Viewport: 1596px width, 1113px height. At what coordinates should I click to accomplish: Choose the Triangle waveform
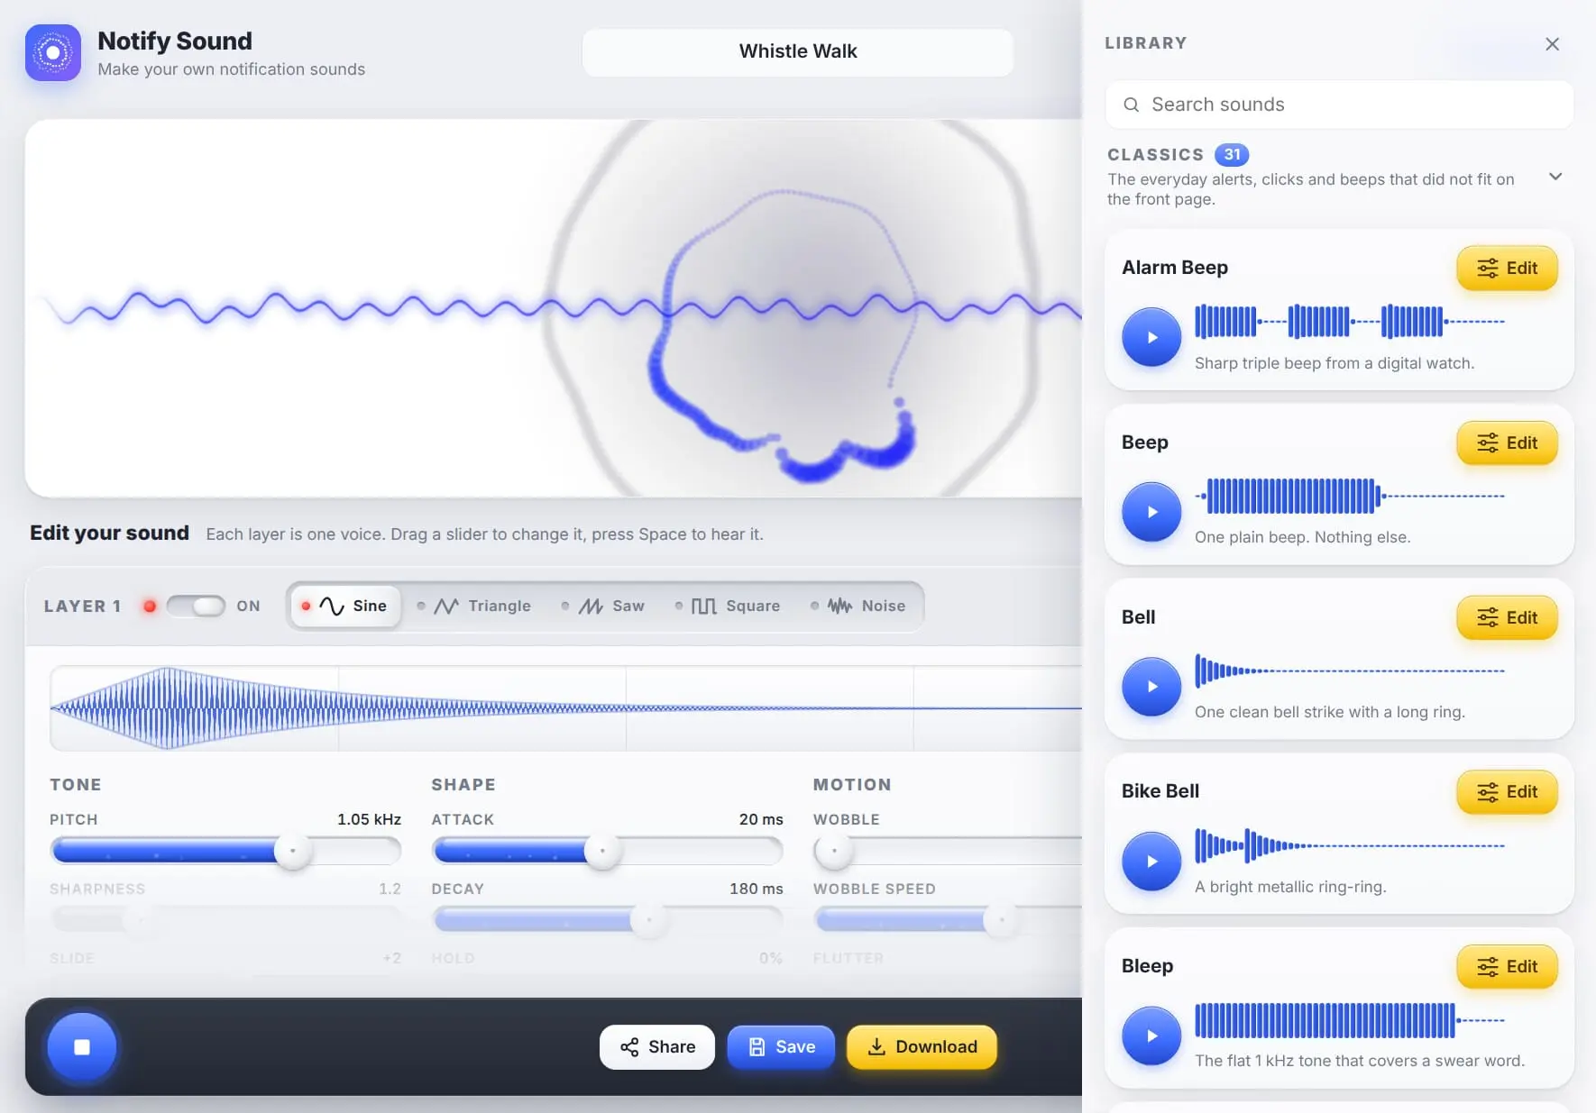[474, 606]
